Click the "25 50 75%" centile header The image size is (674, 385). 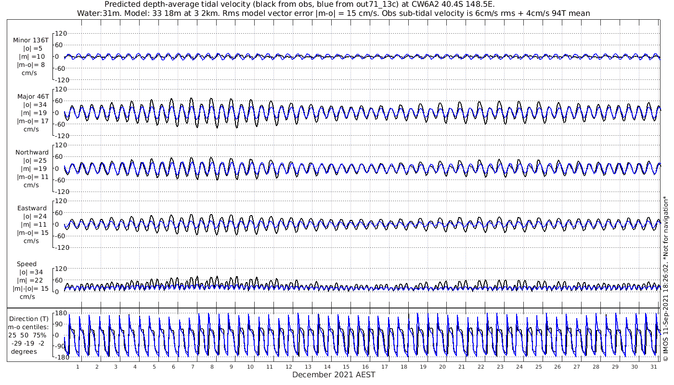(27, 335)
